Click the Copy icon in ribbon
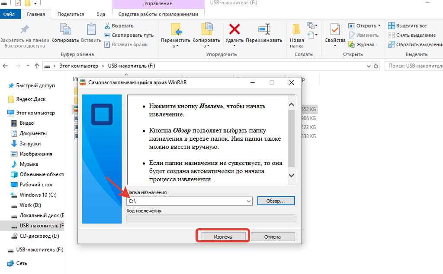This screenshot has height=274, width=443. 65,29
